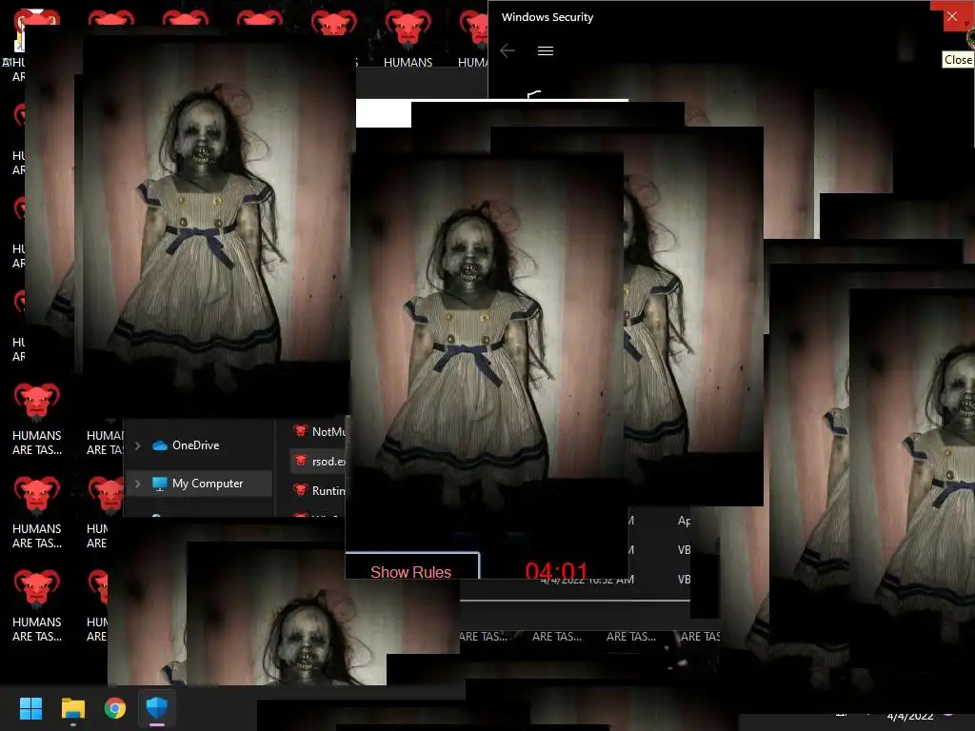Click the taskbar date 4/4/2022
This screenshot has width=975, height=731.
[909, 717]
